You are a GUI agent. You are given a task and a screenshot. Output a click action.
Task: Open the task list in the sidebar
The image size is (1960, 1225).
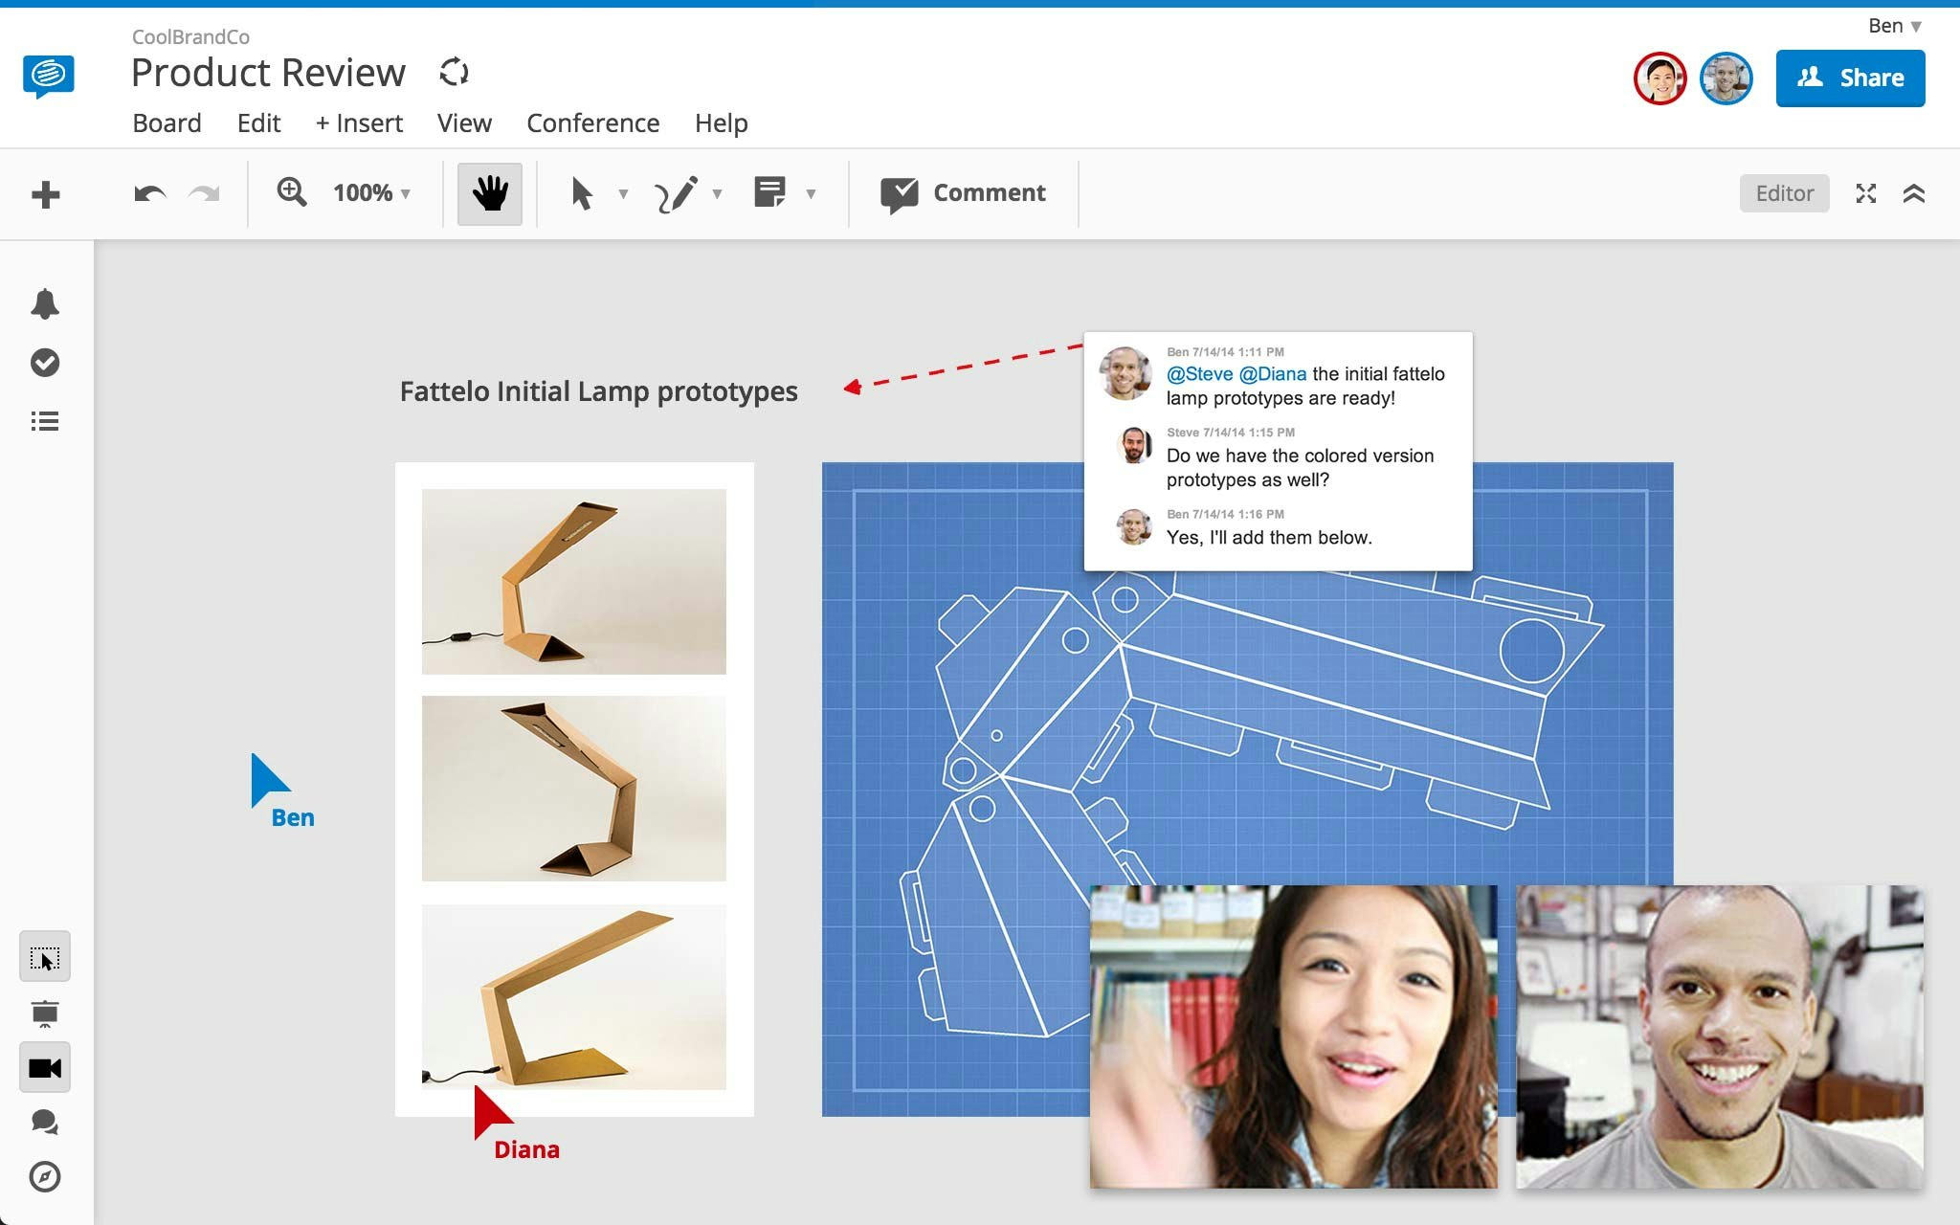point(45,421)
